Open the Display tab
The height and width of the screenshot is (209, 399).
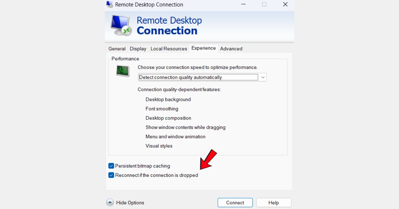point(138,48)
